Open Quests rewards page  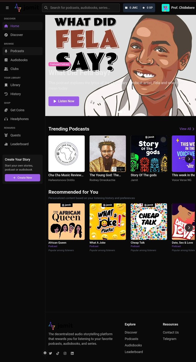click(23, 135)
